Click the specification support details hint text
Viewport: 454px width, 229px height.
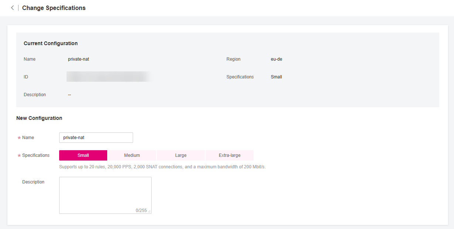[x=162, y=167]
